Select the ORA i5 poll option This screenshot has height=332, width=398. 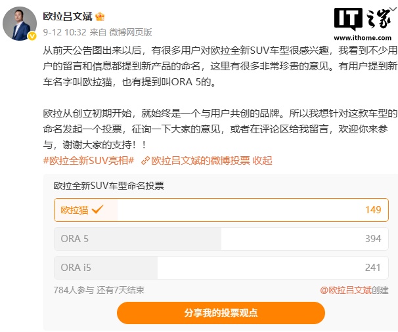(221, 267)
